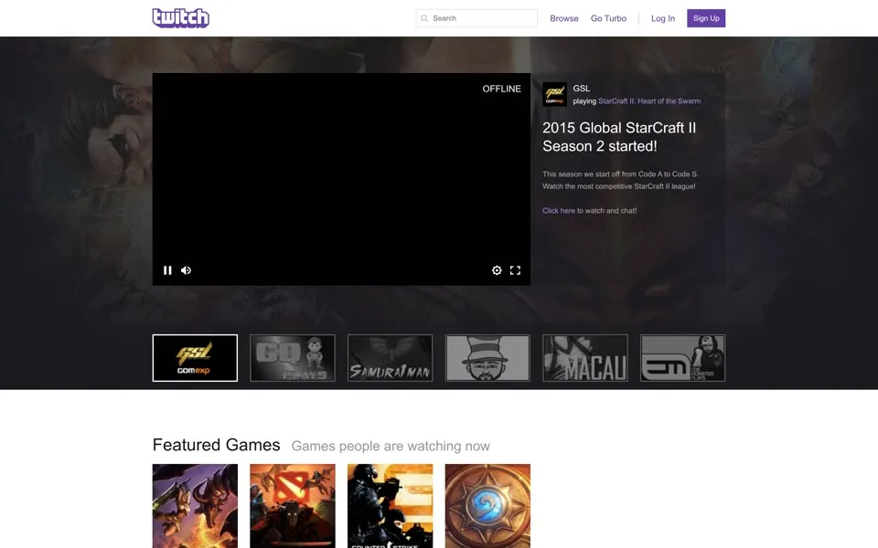Click the 2015 Global StarCraft II title
878x548 pixels.
(619, 137)
